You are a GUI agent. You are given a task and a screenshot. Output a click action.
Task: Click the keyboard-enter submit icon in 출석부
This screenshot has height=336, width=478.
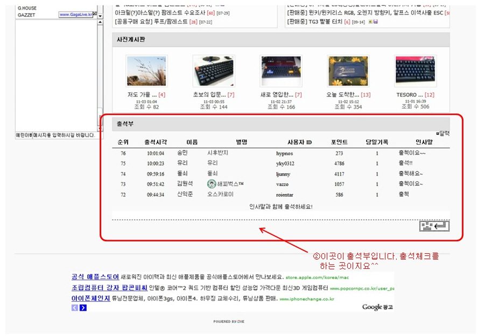click(x=434, y=226)
